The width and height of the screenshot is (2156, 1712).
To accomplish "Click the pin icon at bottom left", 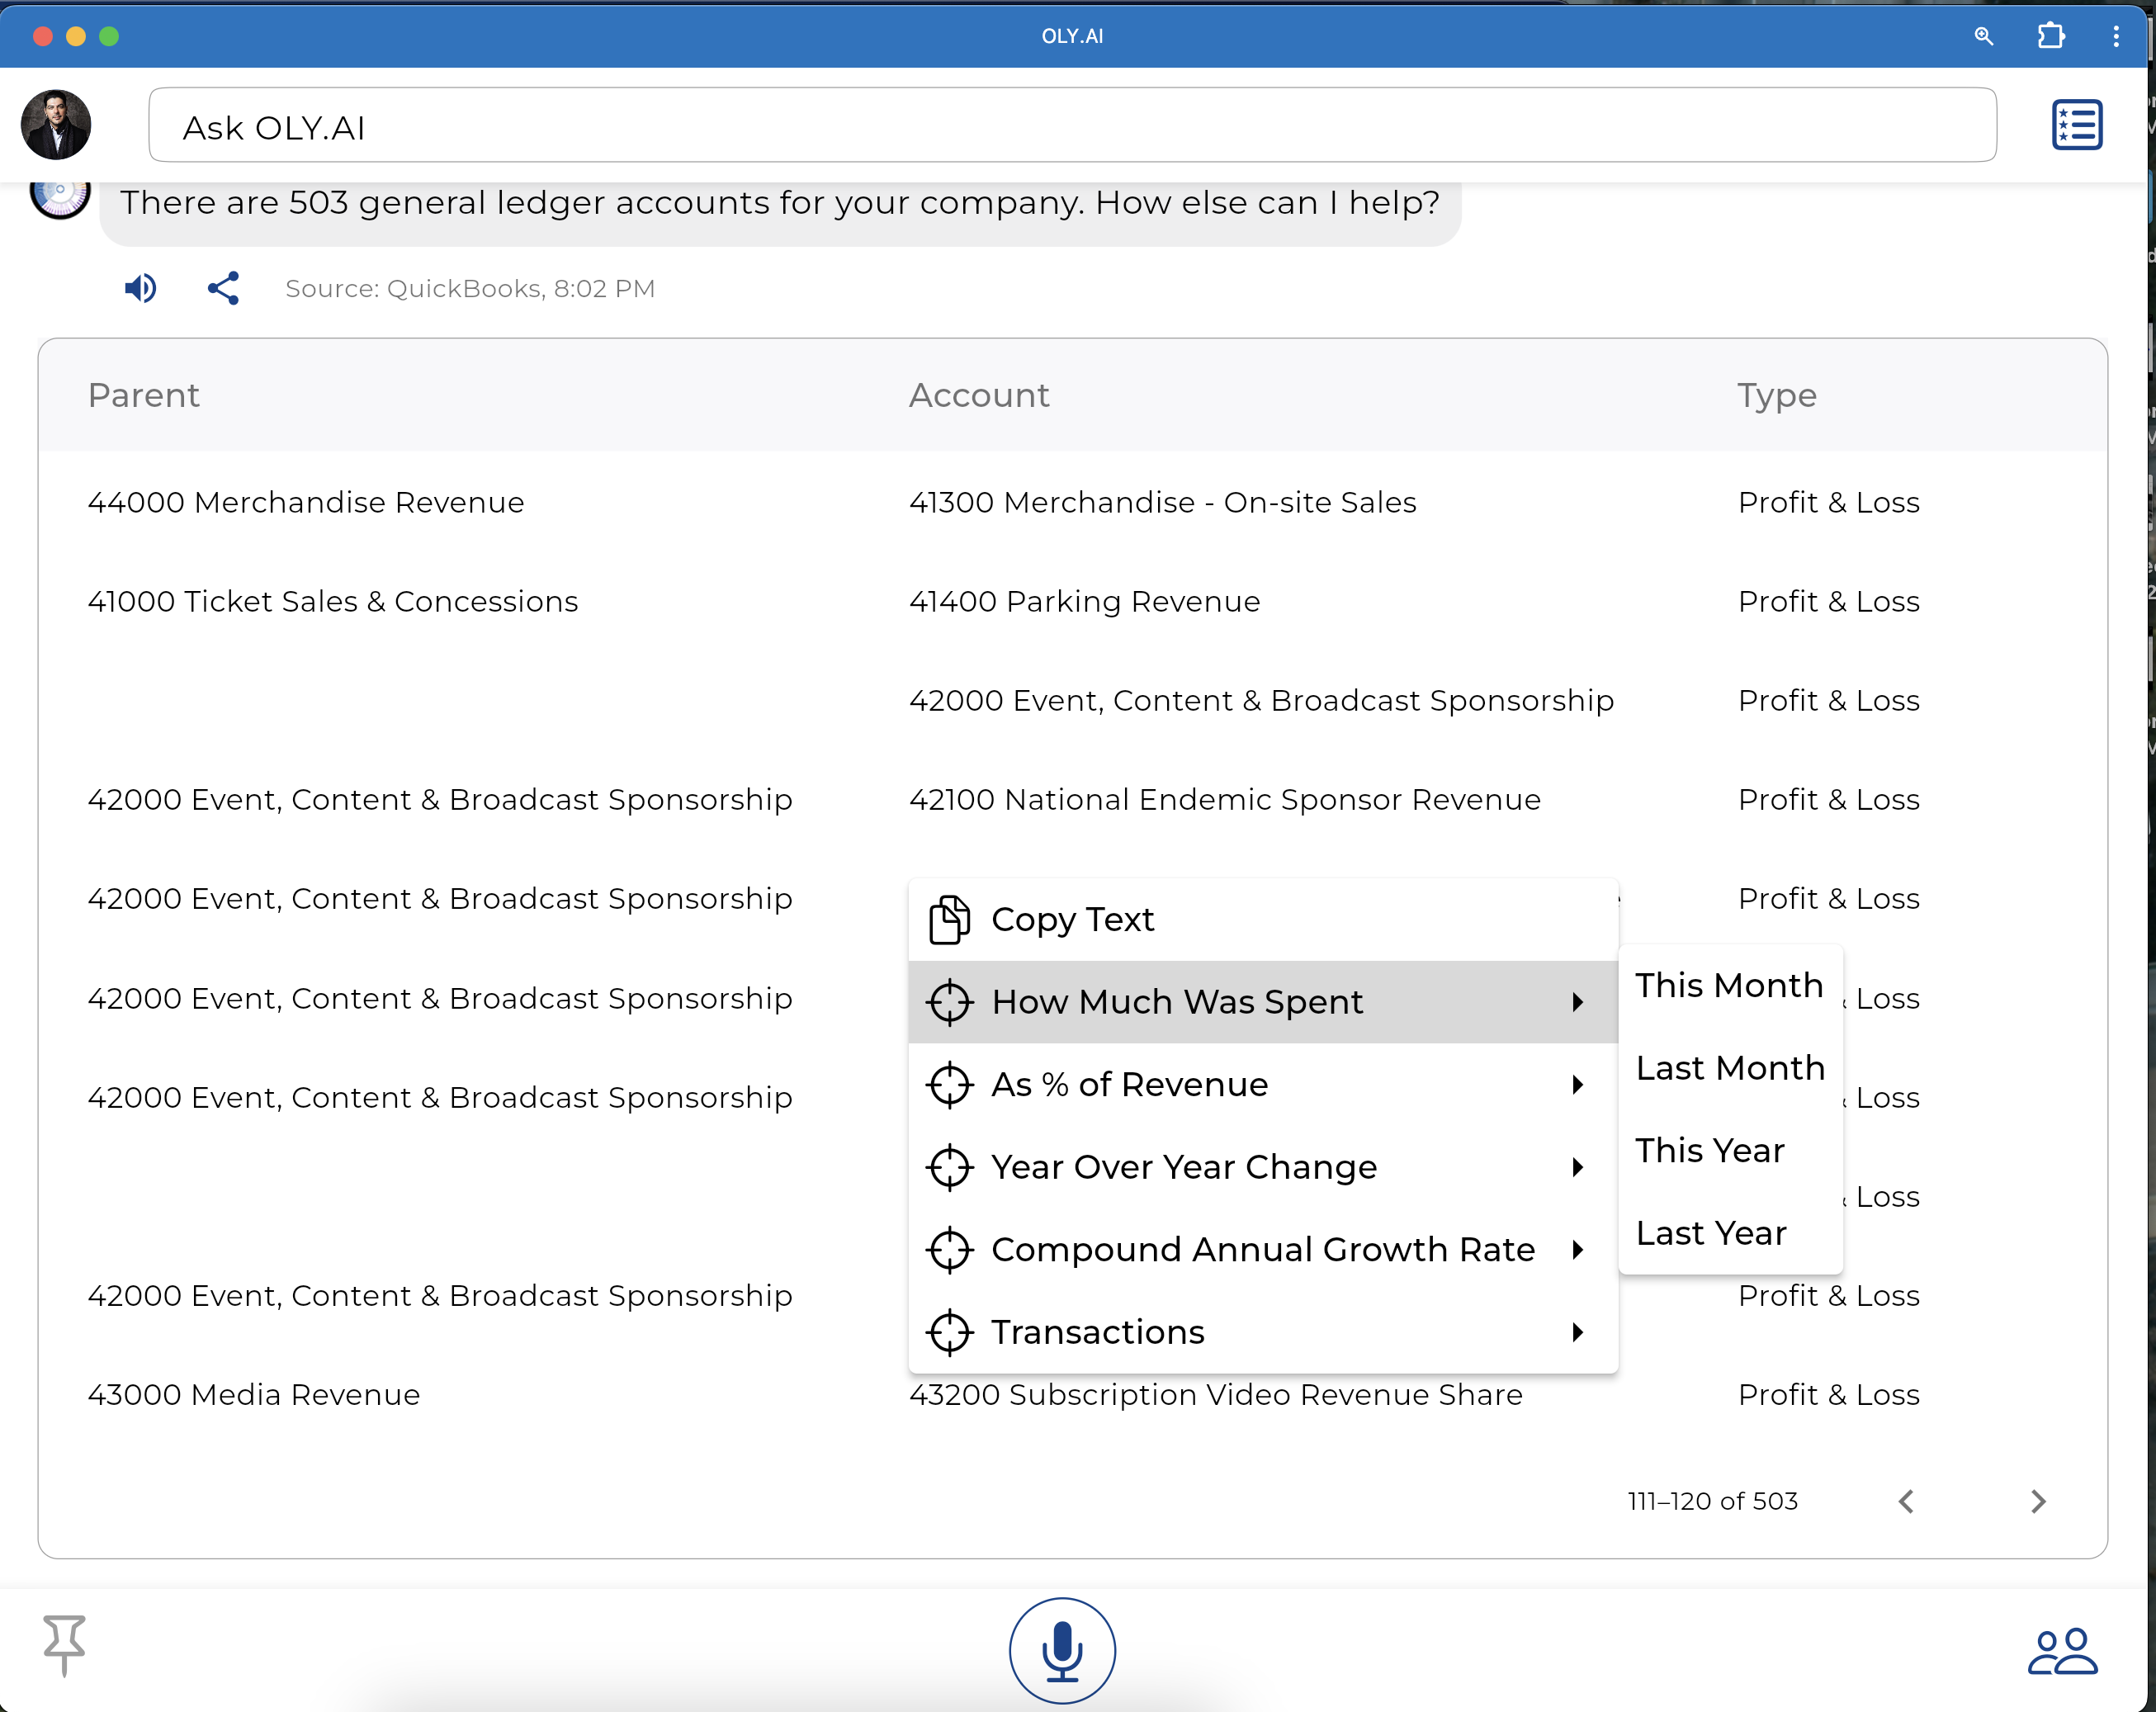I will [x=64, y=1643].
